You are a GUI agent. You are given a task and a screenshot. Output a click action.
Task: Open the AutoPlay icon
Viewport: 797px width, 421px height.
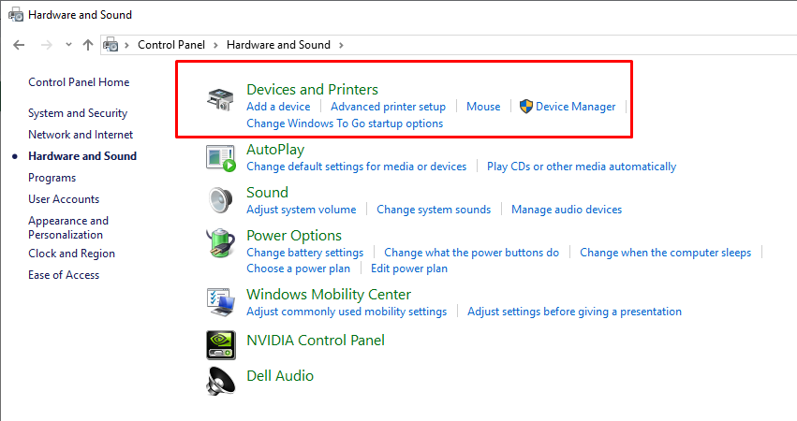pos(221,158)
